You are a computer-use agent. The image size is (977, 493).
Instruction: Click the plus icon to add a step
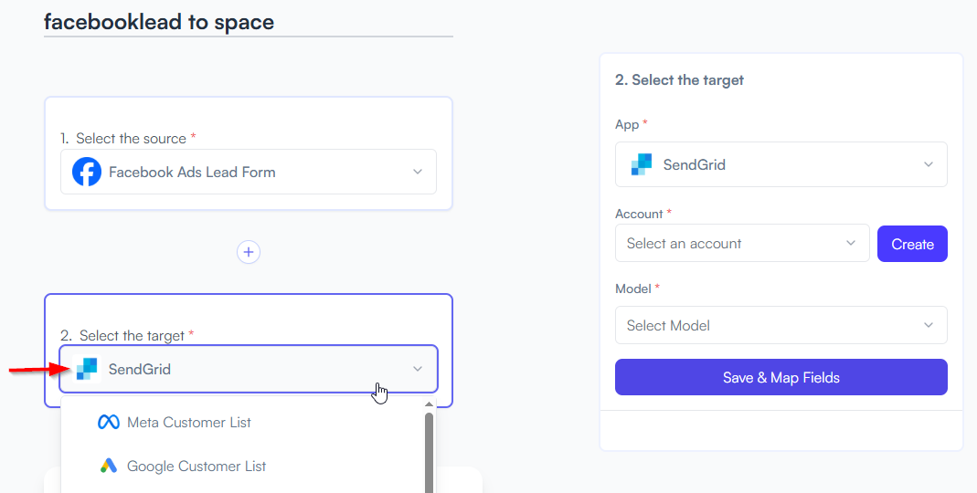click(x=249, y=252)
